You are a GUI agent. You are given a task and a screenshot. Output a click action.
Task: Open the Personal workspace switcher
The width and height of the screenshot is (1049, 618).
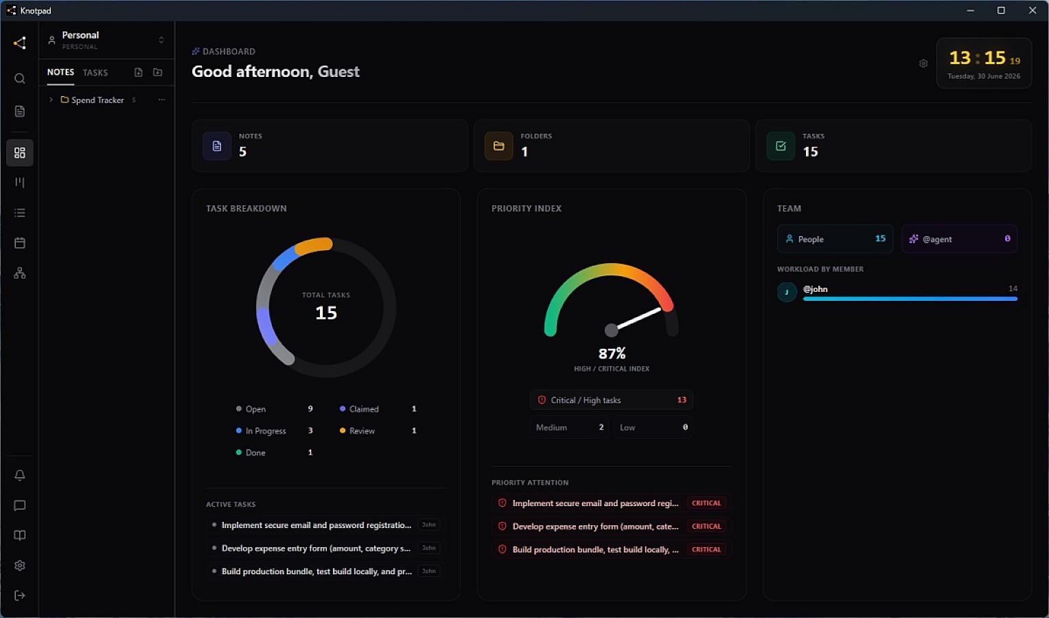tap(106, 40)
